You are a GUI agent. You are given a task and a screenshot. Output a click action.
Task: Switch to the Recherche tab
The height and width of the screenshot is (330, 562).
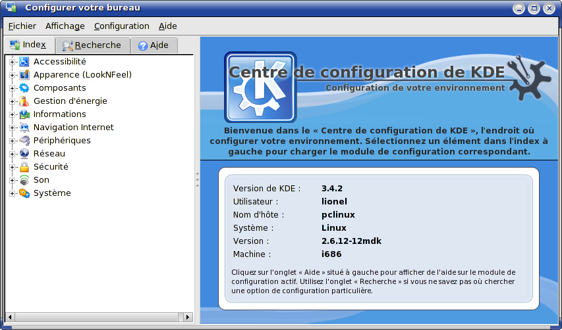pos(93,45)
